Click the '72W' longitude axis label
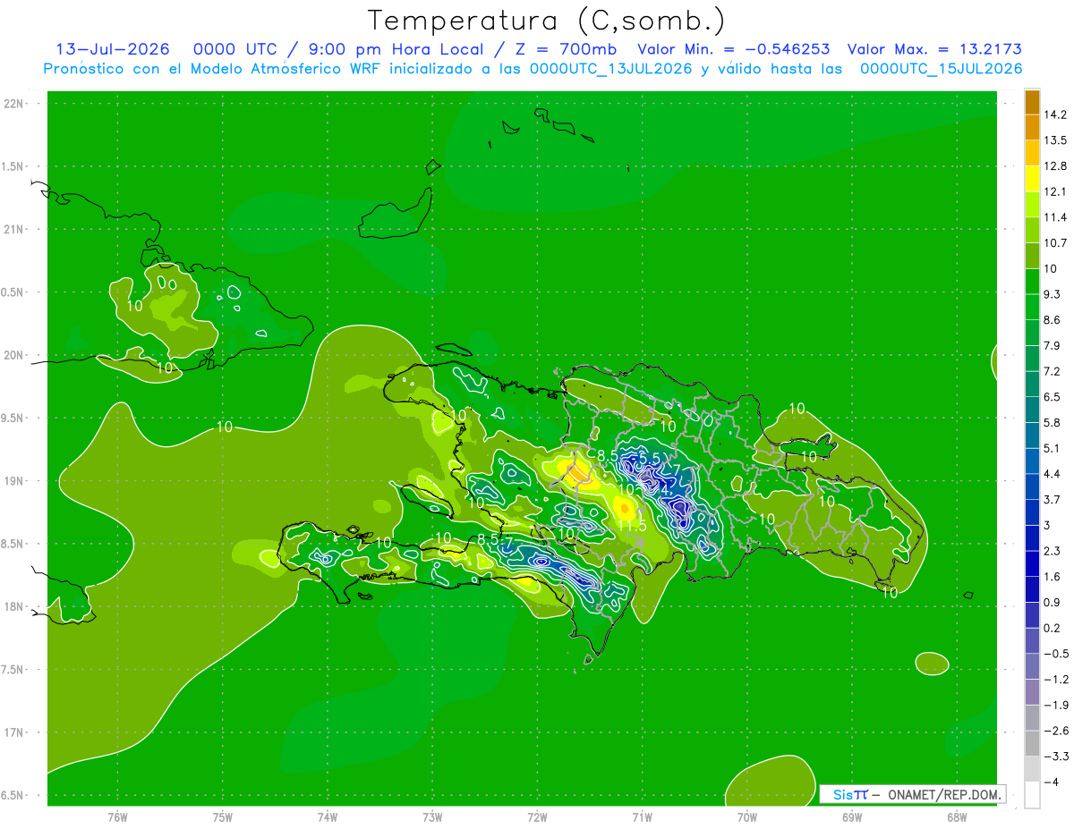 click(x=537, y=817)
